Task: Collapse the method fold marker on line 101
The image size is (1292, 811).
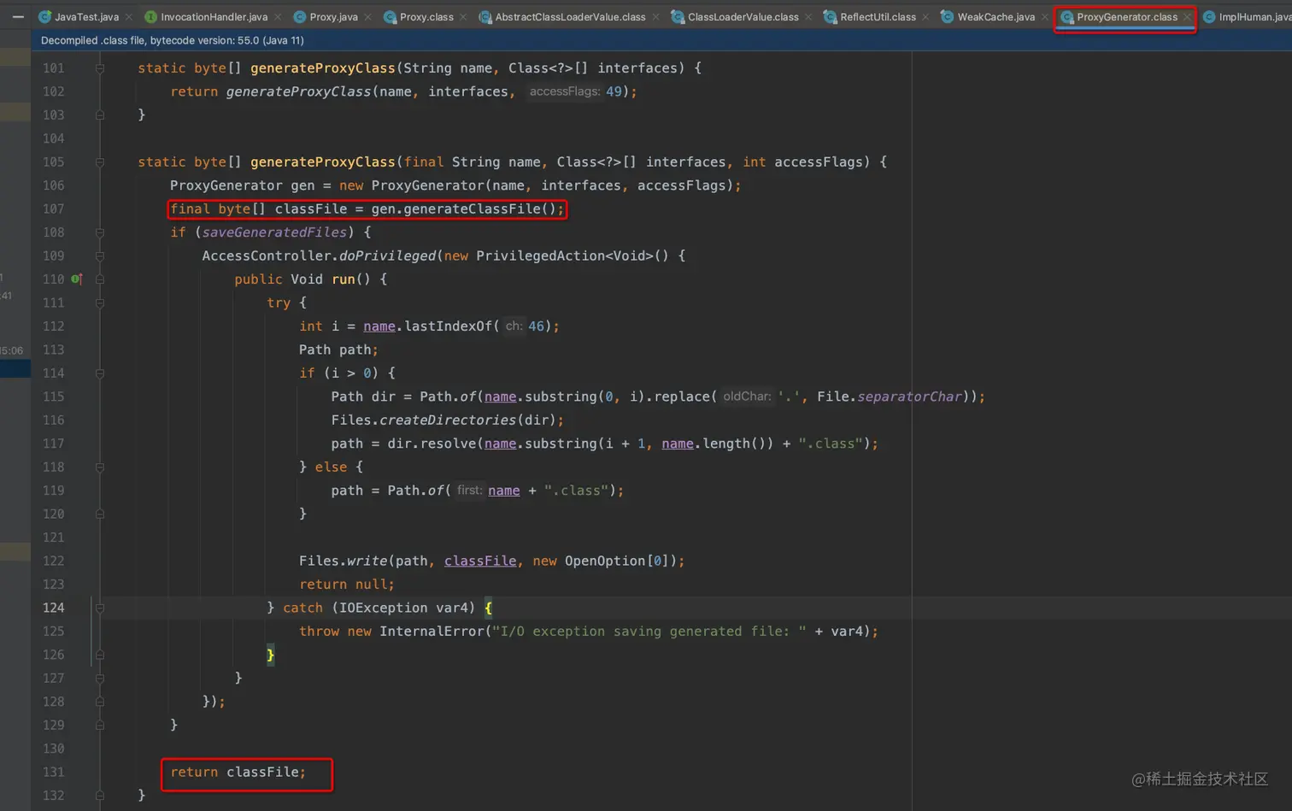Action: (100, 68)
